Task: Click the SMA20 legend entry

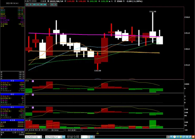Action: 12,12
